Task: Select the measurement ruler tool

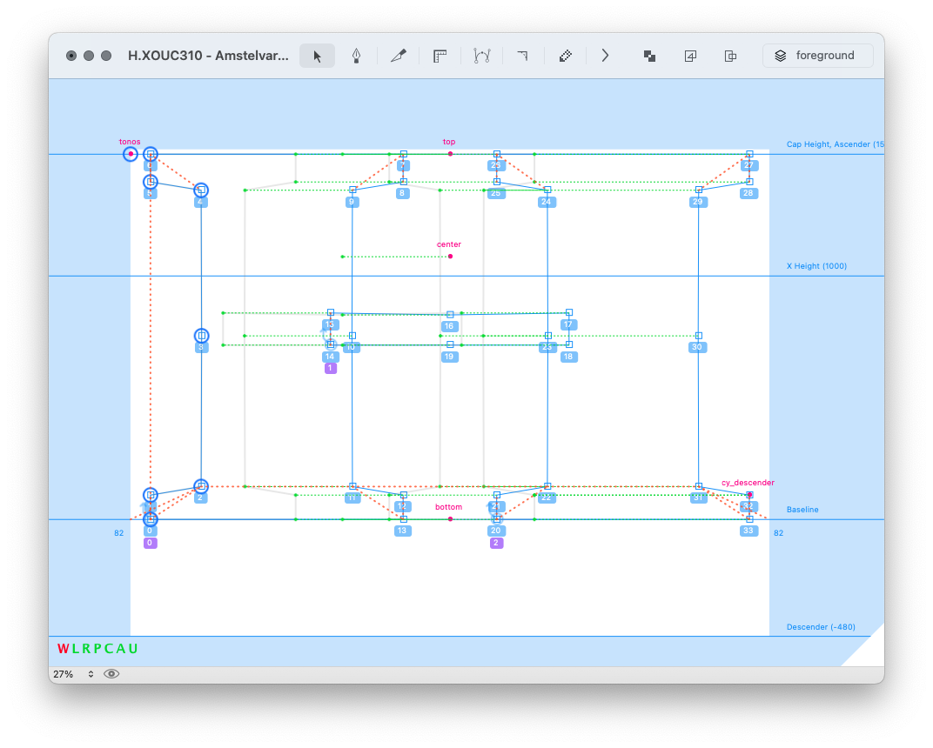Action: coord(440,56)
